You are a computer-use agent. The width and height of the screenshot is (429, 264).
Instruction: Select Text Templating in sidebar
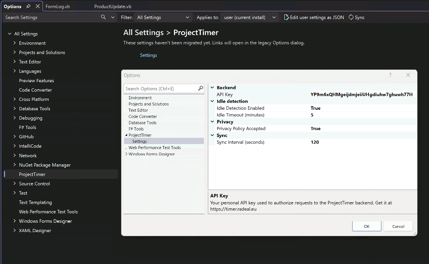[x=35, y=202]
